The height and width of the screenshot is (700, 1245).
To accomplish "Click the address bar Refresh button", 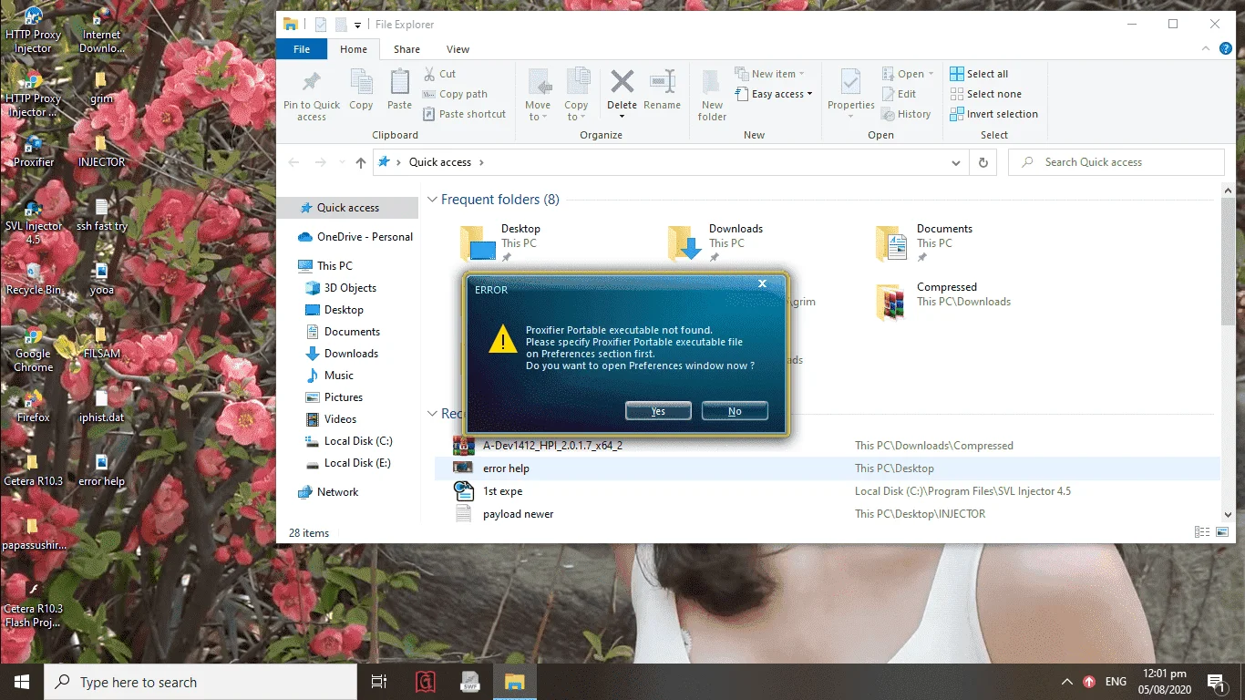I will [983, 162].
